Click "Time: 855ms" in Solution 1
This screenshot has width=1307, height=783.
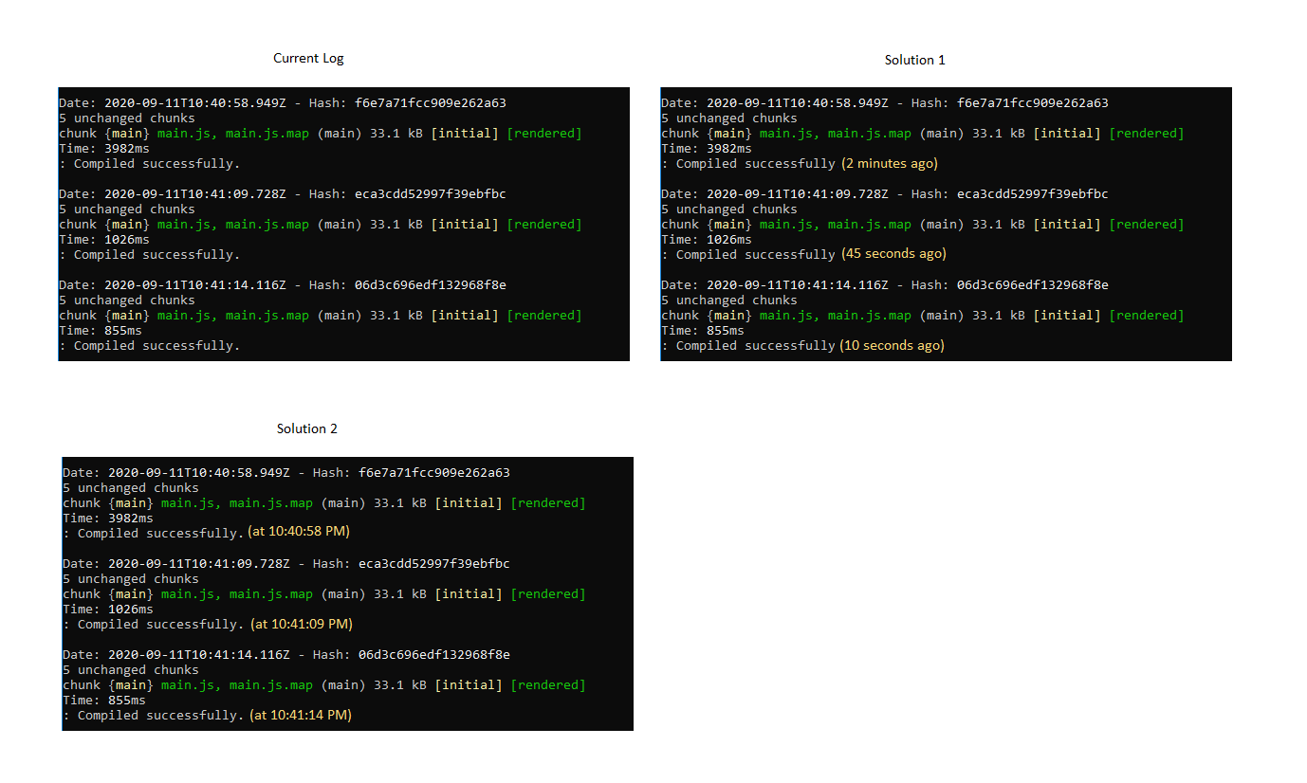(x=703, y=330)
